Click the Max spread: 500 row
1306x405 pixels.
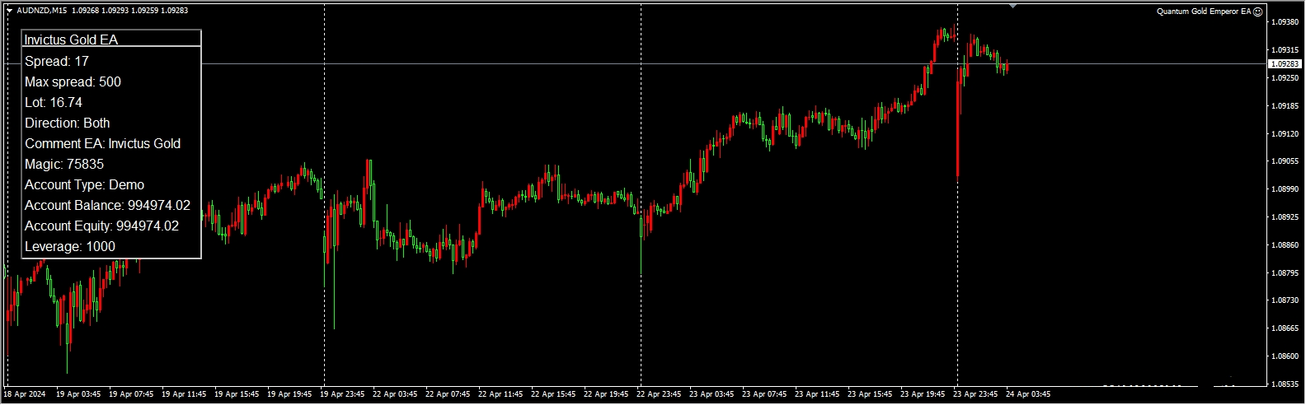coord(73,82)
